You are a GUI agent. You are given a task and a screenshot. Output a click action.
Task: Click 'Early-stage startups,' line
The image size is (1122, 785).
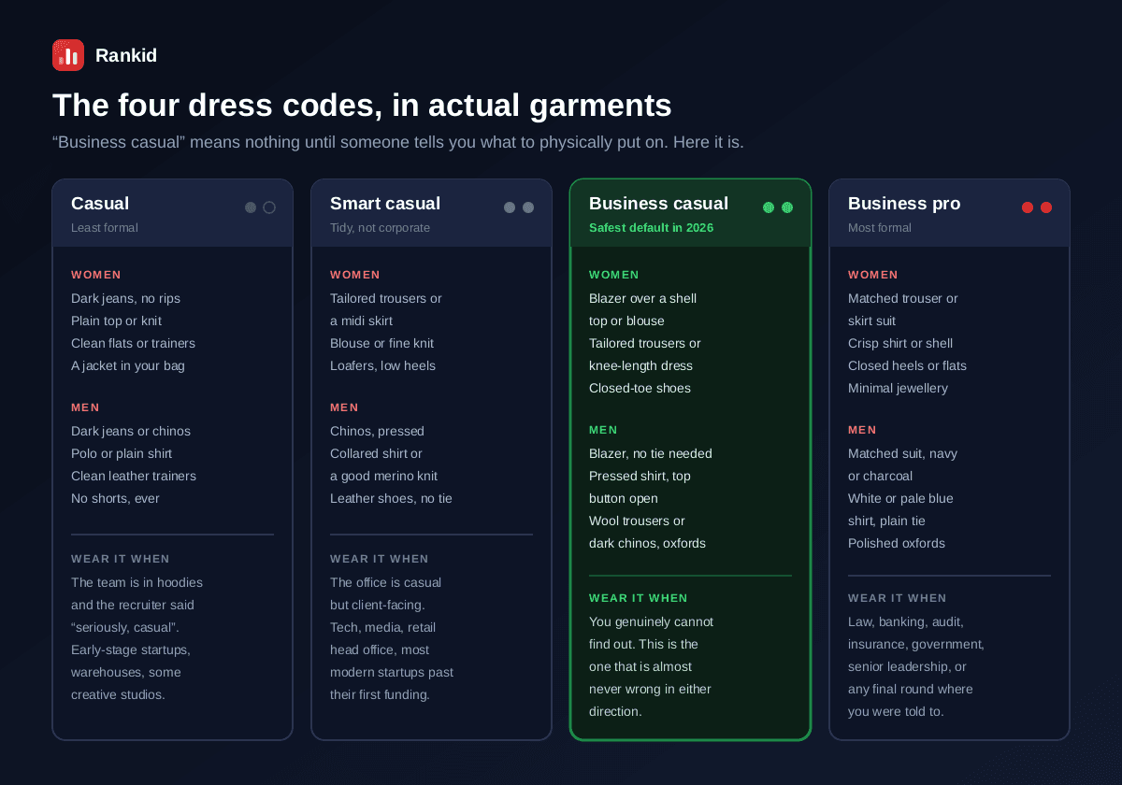tap(131, 650)
